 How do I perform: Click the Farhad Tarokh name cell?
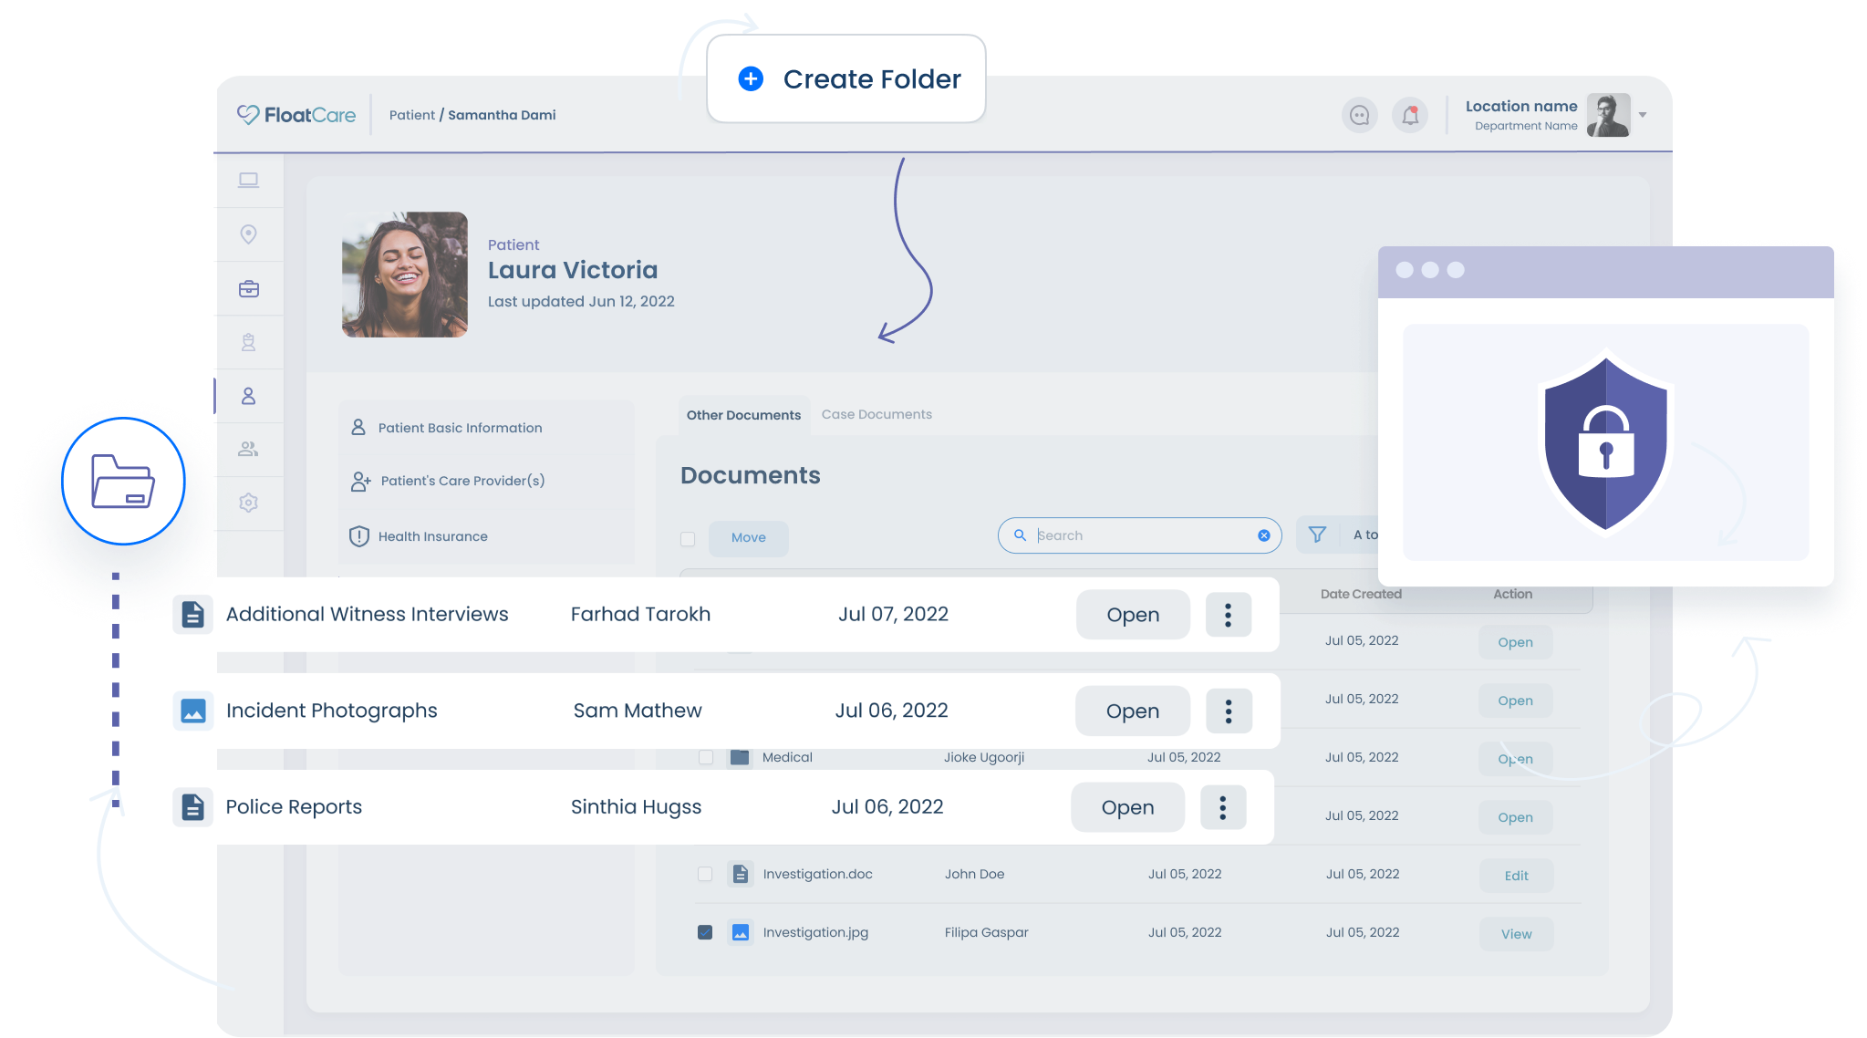pyautogui.click(x=640, y=614)
